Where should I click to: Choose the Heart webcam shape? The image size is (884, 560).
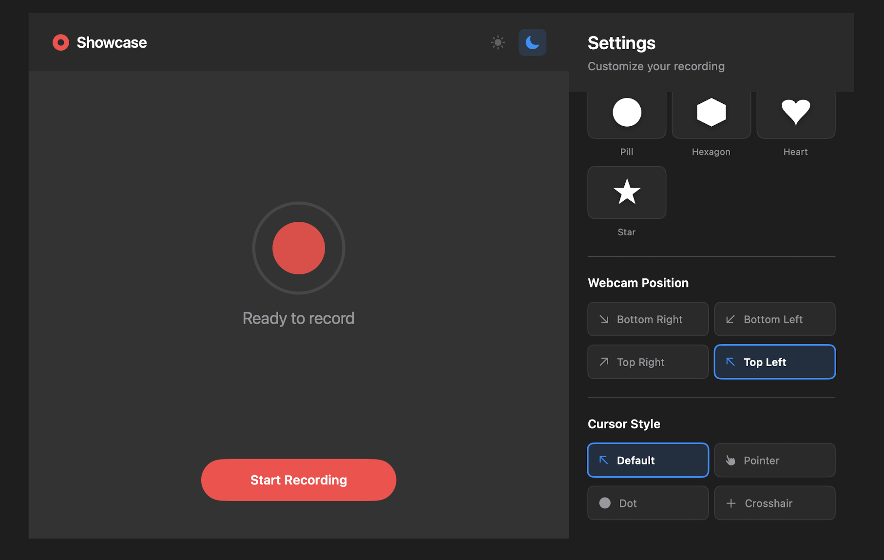(x=795, y=113)
